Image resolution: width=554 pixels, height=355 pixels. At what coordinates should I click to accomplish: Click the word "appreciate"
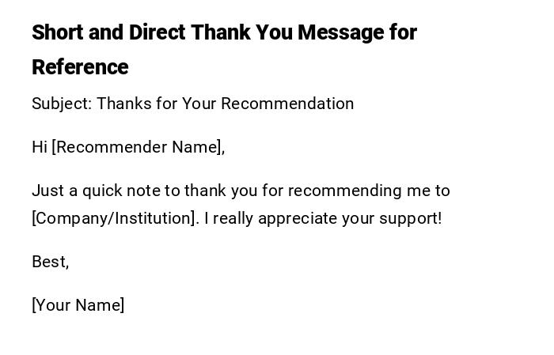coord(298,218)
